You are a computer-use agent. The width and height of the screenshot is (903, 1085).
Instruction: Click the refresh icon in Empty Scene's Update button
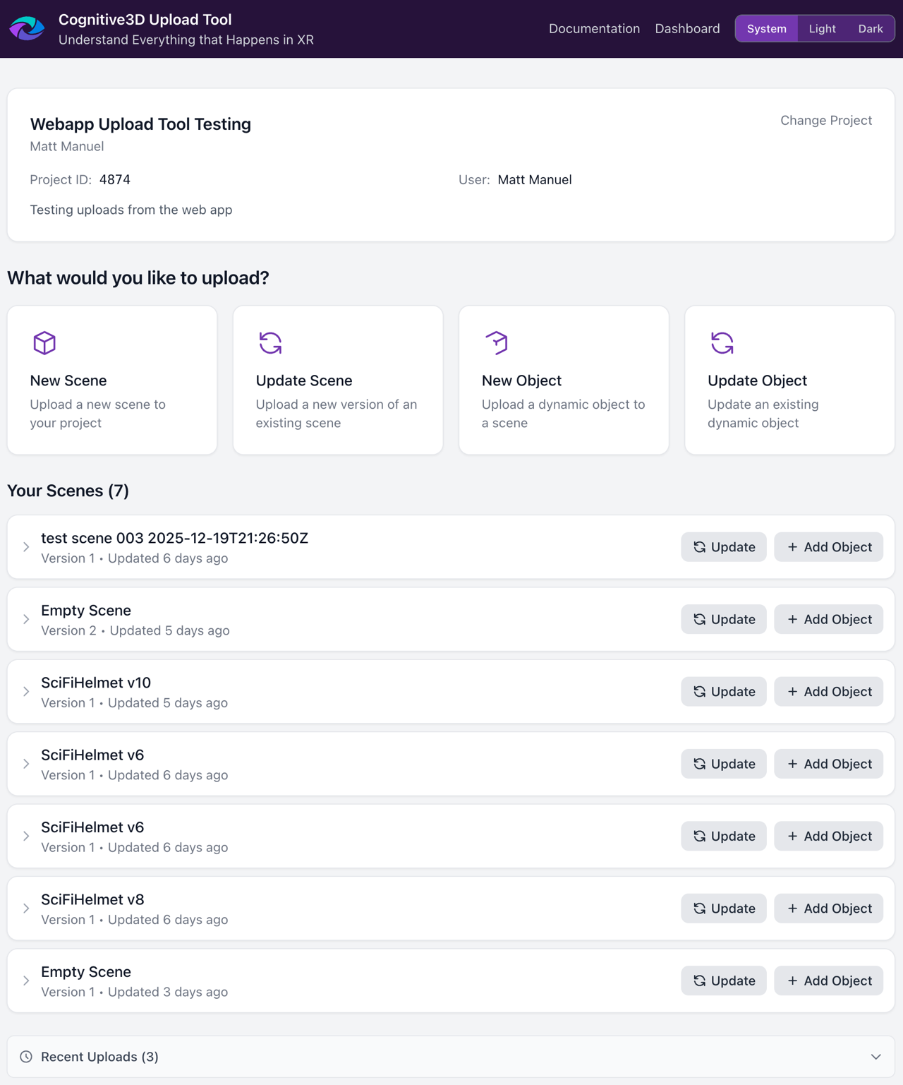[698, 619]
